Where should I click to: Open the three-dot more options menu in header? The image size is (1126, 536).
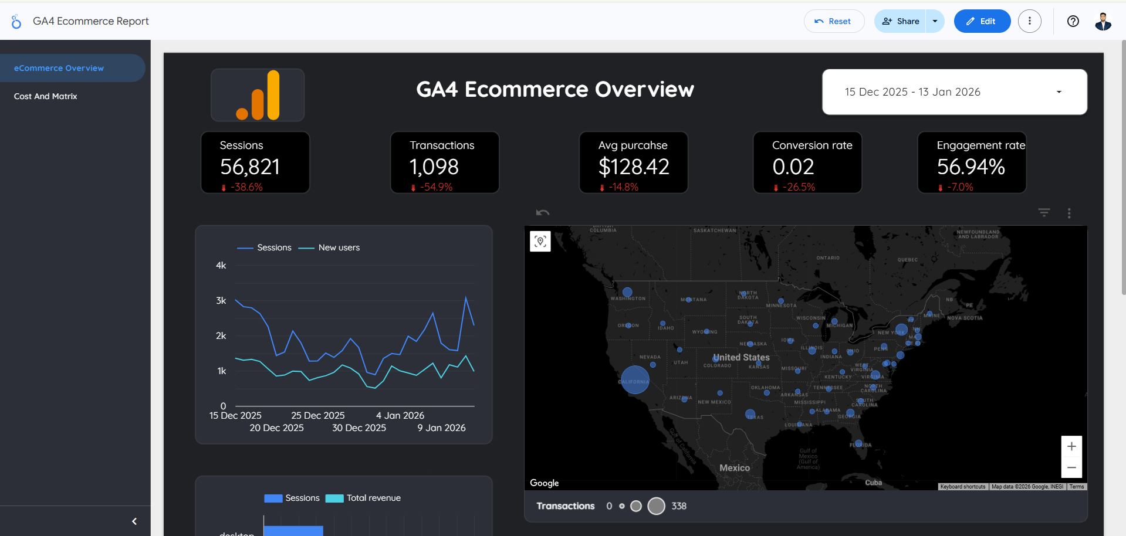coord(1029,21)
